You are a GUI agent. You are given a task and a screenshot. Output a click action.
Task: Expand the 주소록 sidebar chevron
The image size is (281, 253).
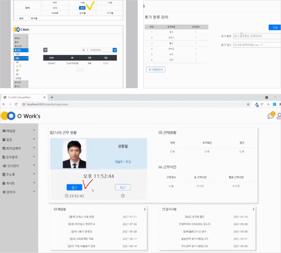(x=34, y=174)
